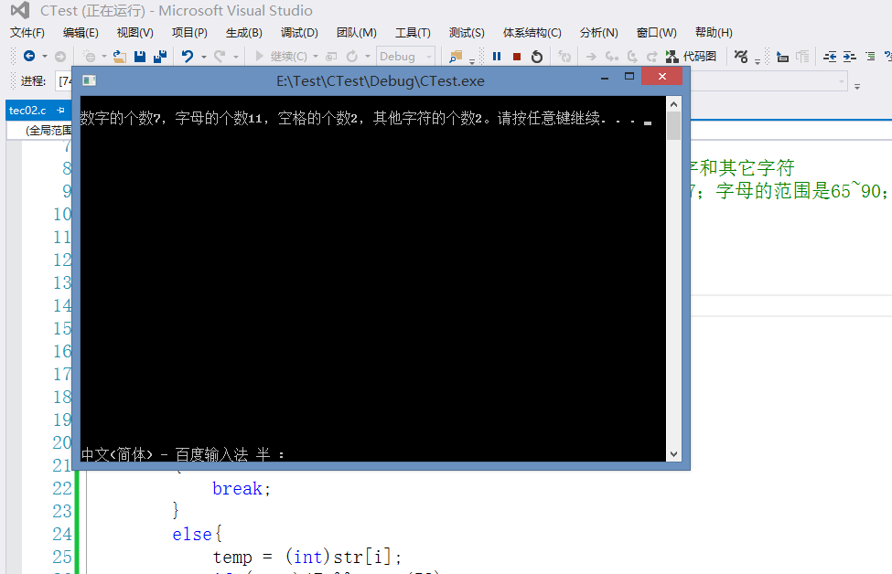Open the 团队(M) menu
Viewport: 892px width, 574px height.
tap(356, 32)
